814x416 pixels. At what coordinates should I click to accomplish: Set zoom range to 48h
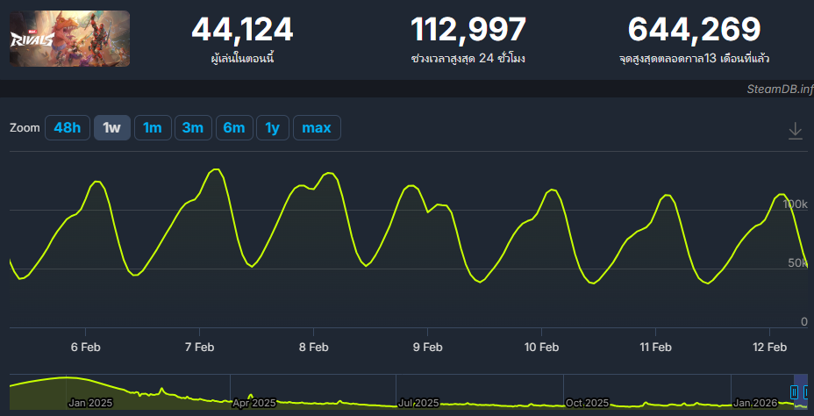click(x=67, y=127)
